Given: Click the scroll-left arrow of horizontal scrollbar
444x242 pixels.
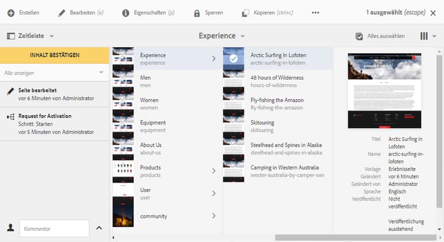Looking at the screenshot, I should (113, 238).
